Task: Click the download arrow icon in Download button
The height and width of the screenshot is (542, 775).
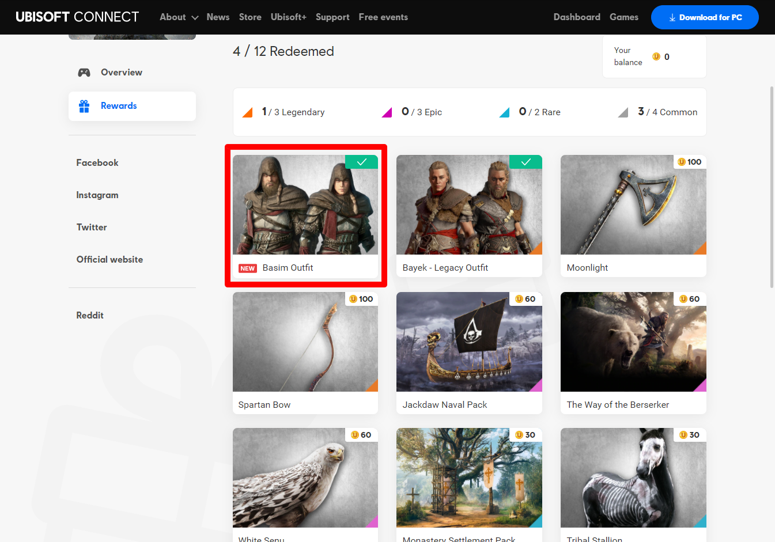Action: (x=672, y=18)
